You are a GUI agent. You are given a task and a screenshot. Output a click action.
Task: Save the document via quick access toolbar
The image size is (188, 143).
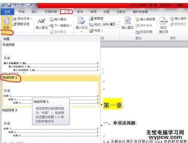[x=9, y=5]
